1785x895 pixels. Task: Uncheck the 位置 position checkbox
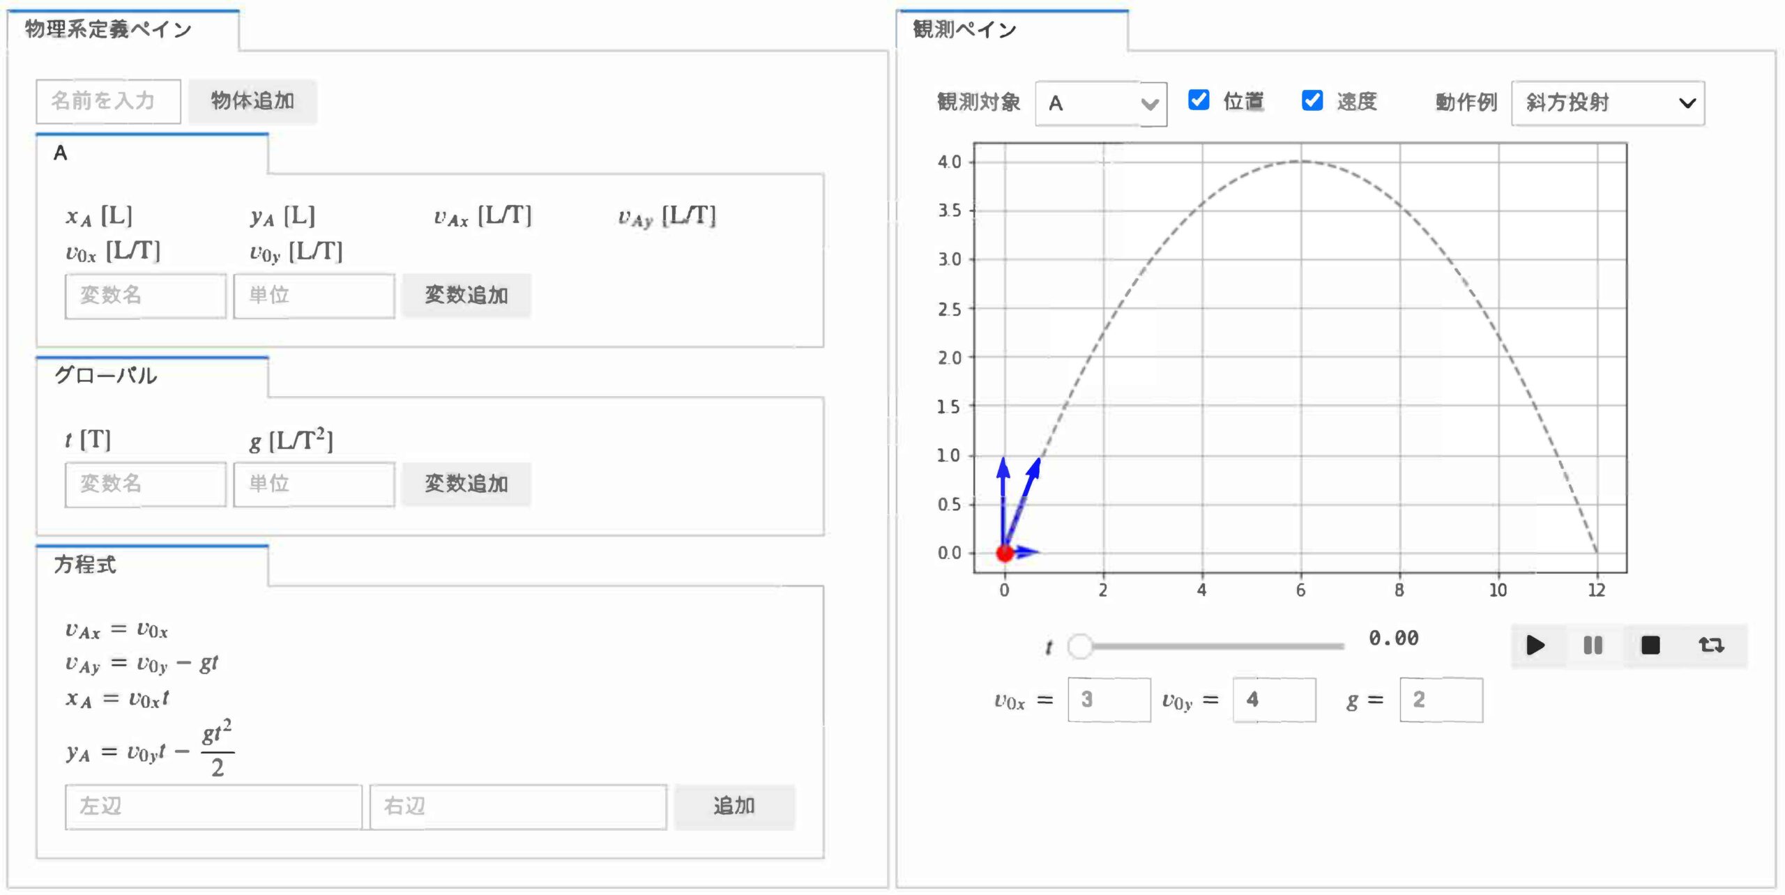pyautogui.click(x=1199, y=100)
